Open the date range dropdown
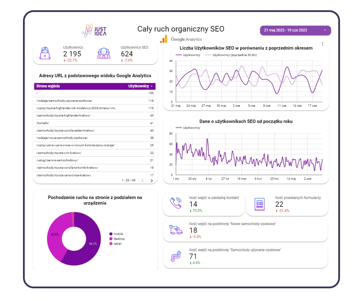 (x=295, y=30)
